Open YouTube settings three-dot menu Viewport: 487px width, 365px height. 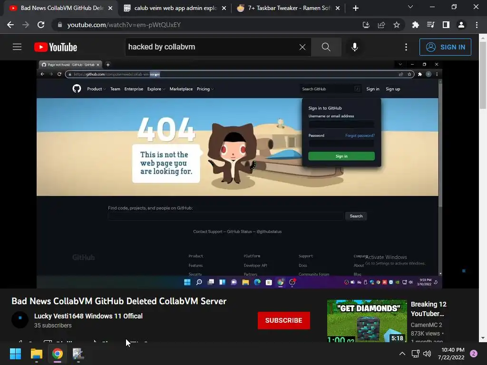click(406, 47)
